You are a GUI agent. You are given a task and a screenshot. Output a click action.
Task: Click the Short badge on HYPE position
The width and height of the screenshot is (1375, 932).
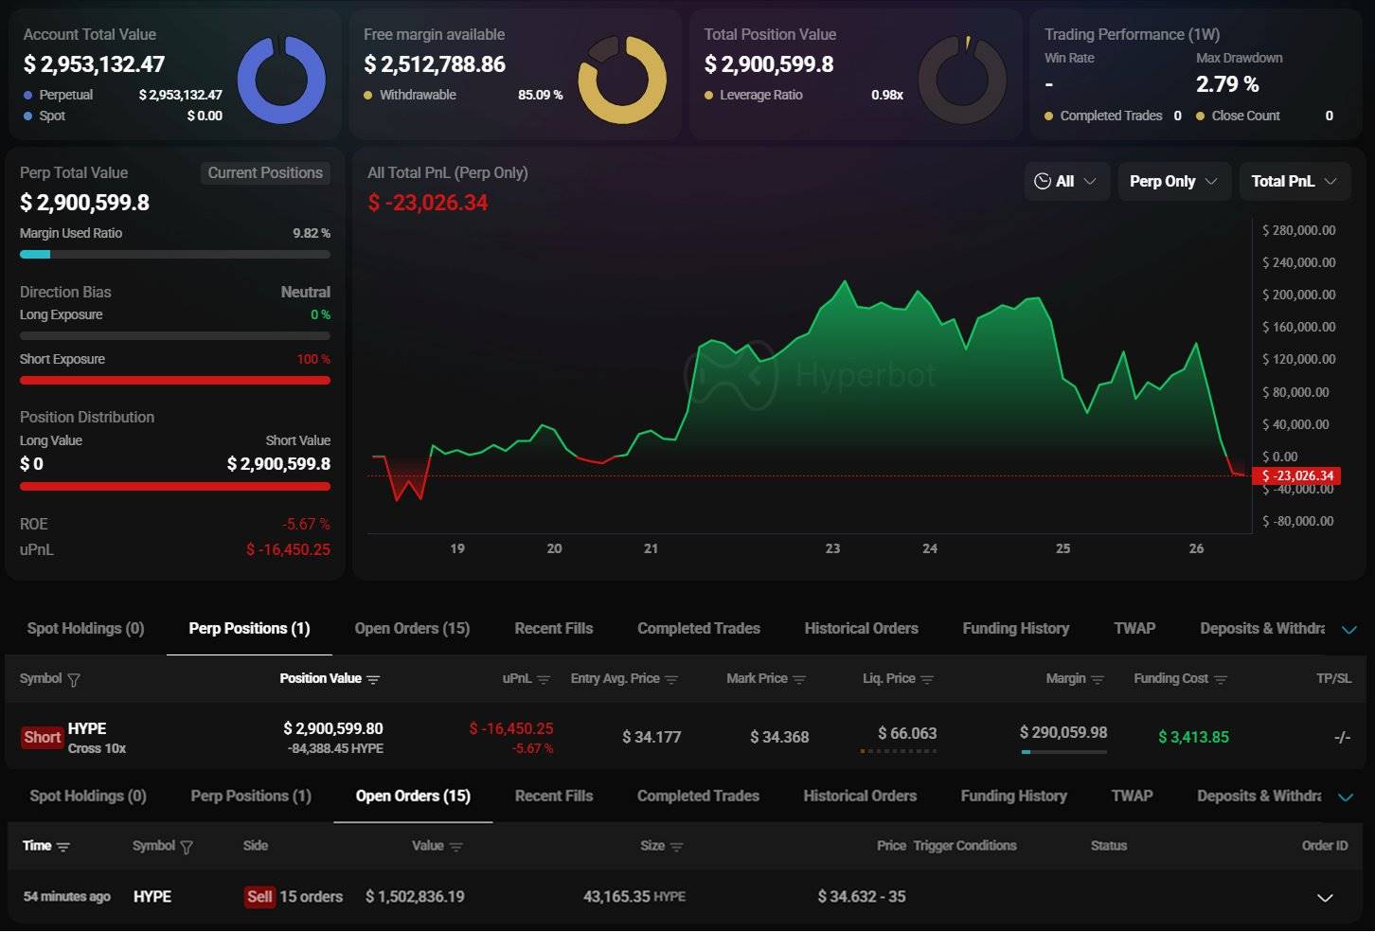43,738
